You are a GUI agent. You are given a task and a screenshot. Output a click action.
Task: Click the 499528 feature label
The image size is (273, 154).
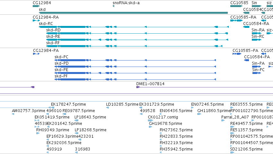pos(148,111)
